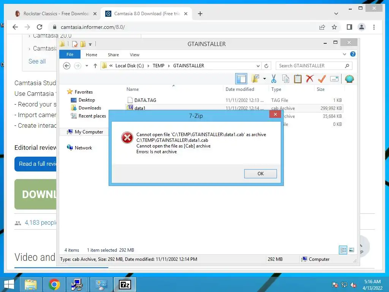Switch to Rockstar Classics browser tab
Screen dimensions: 389x292
[x=55, y=14]
